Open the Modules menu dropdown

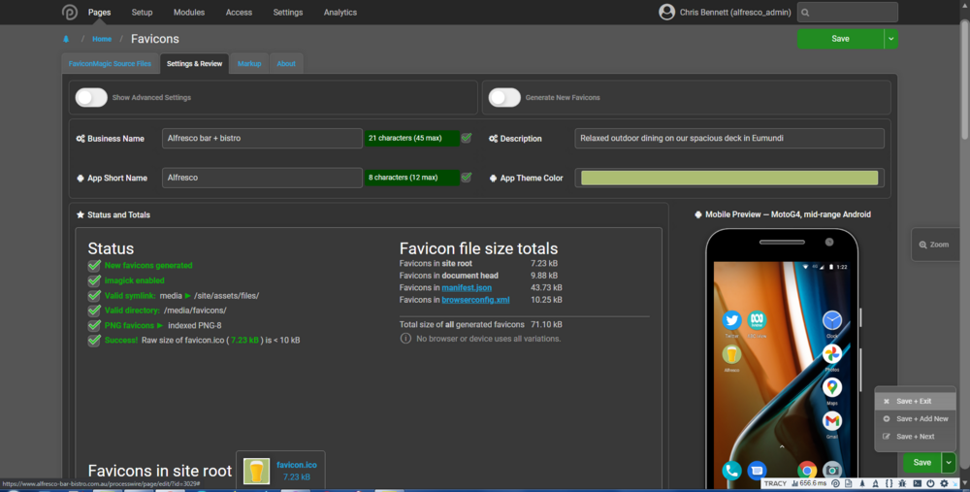pos(189,13)
